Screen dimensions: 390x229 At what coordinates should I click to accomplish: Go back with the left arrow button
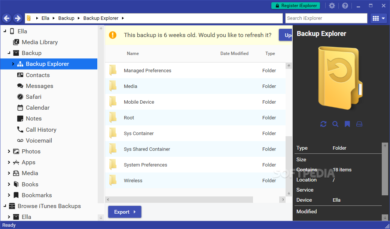coord(7,18)
